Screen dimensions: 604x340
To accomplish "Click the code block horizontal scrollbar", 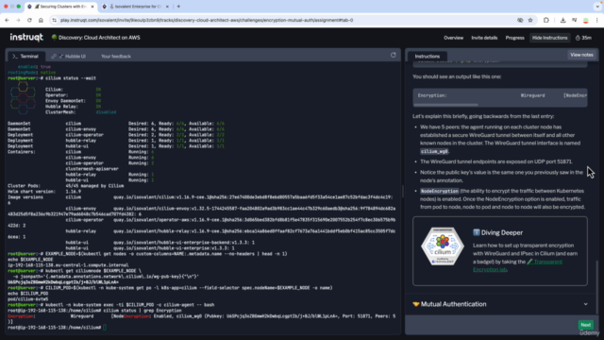I will point(445,105).
